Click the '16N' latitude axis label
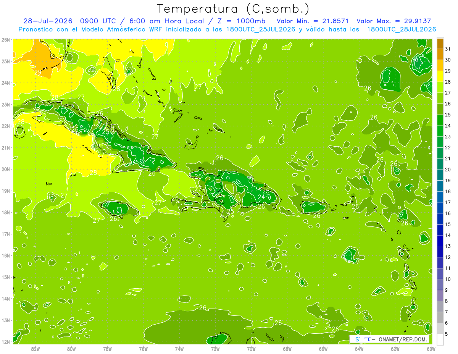The height and width of the screenshot is (354, 458). pos(5,255)
